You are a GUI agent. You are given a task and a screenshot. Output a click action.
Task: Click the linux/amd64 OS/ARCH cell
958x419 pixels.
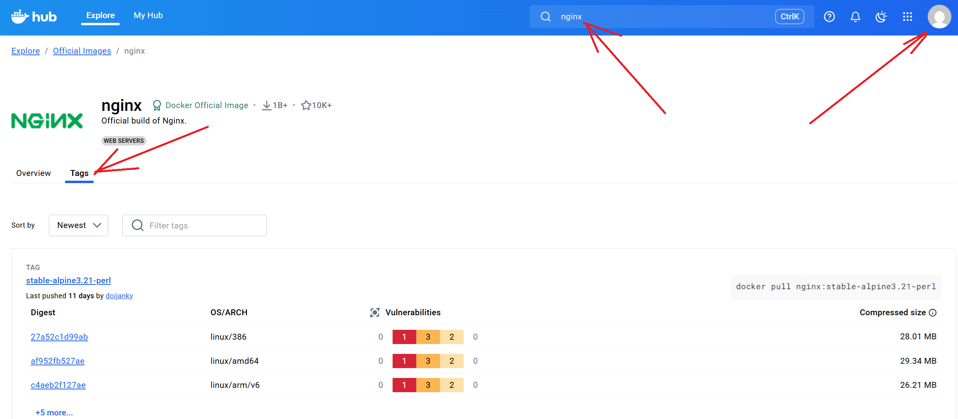click(235, 361)
